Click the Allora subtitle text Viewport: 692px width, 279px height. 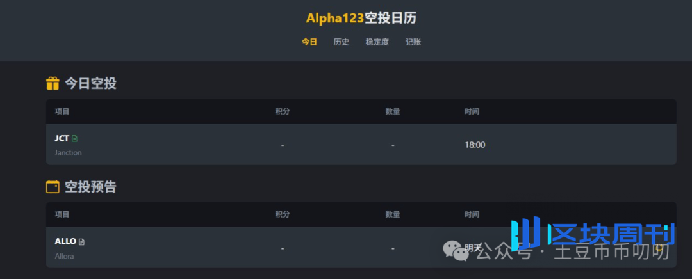(x=65, y=256)
